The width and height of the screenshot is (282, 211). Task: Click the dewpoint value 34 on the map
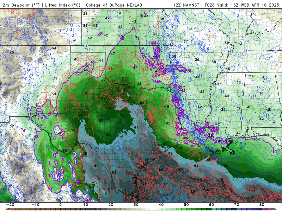tap(54, 48)
